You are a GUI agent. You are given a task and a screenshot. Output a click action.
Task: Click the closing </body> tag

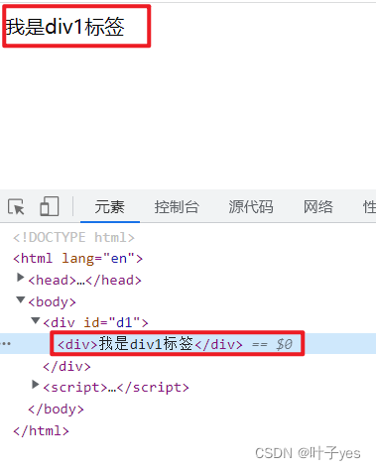coord(56,409)
